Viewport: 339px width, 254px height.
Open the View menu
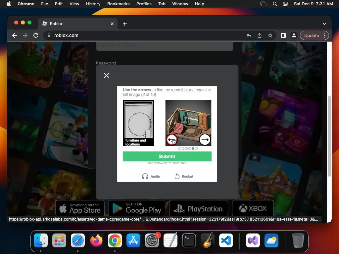point(74,4)
